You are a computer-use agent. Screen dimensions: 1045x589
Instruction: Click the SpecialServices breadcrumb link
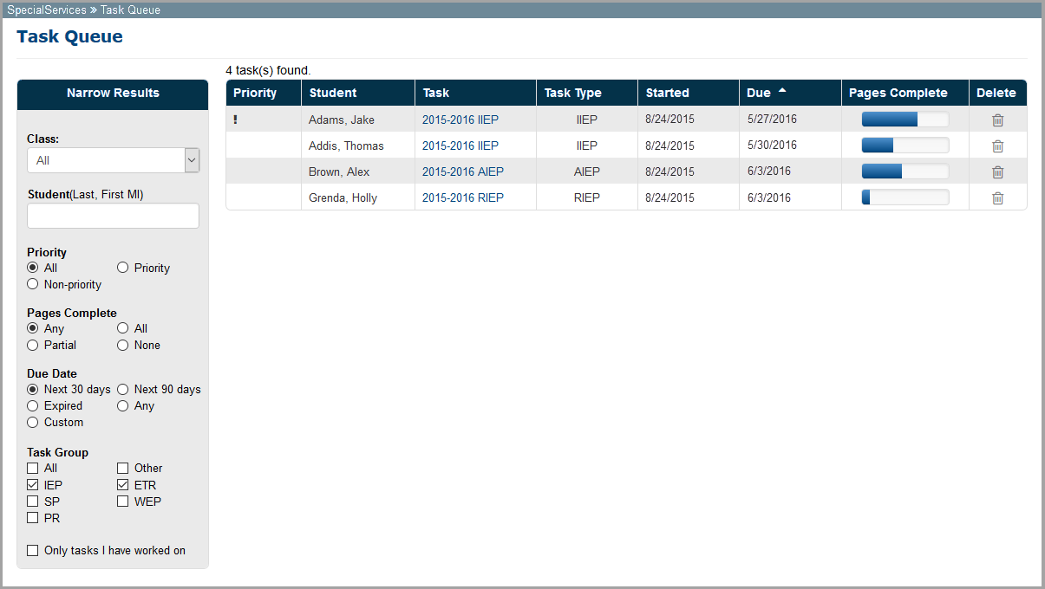pos(47,10)
